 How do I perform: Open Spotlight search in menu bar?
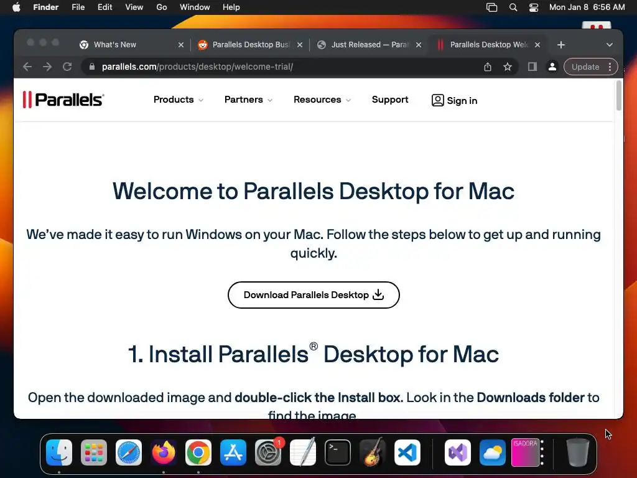pyautogui.click(x=513, y=7)
